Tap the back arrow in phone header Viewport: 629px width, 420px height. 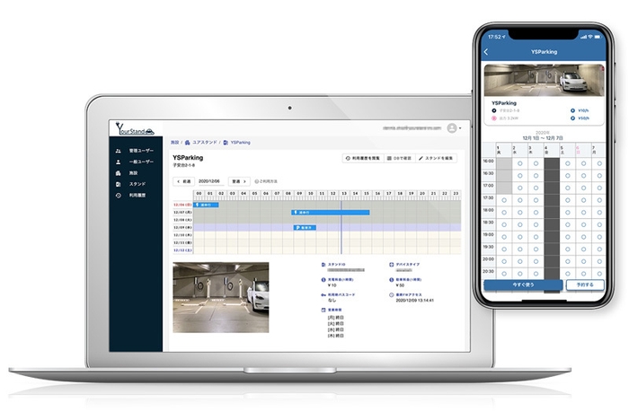click(x=486, y=52)
